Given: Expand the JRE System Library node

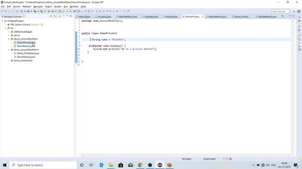Looking at the screenshot, I should click(5, 24).
